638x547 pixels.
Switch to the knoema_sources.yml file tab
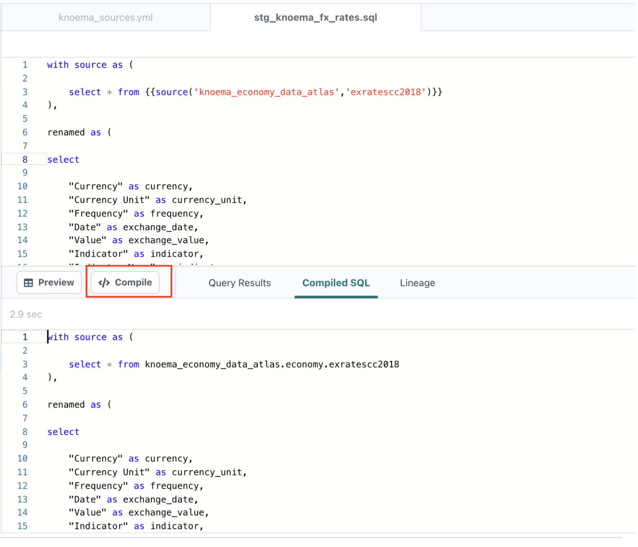[105, 18]
